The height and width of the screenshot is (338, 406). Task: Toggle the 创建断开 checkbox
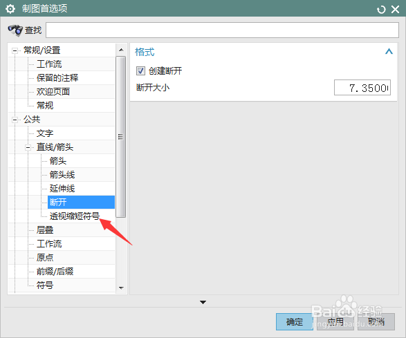coord(140,71)
